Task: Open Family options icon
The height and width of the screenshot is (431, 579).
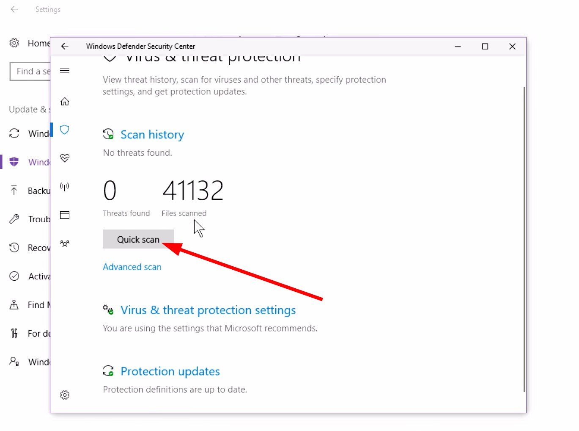Action: [x=65, y=243]
